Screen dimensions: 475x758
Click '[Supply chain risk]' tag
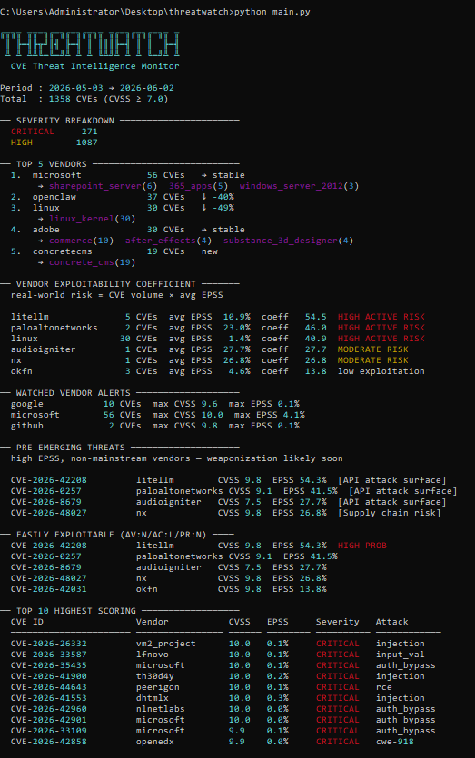390,512
